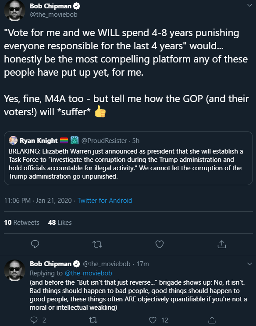View the 48 Likes list
This screenshot has height=326, width=256.
click(x=60, y=223)
